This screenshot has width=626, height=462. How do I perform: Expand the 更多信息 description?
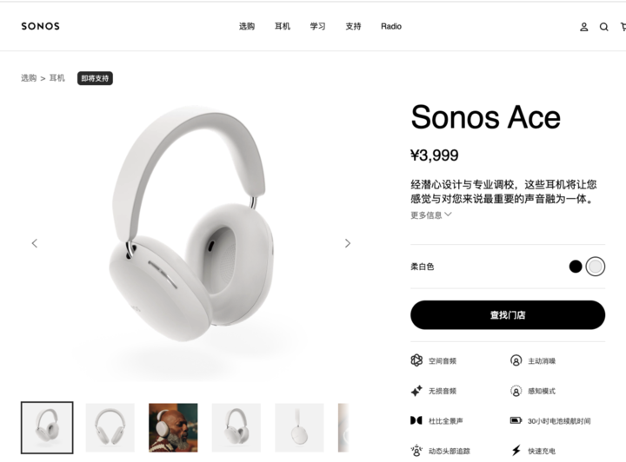tap(430, 214)
